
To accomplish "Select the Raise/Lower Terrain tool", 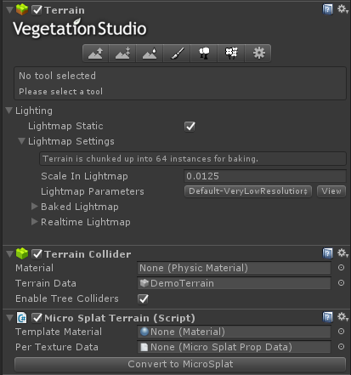I will tap(95, 53).
